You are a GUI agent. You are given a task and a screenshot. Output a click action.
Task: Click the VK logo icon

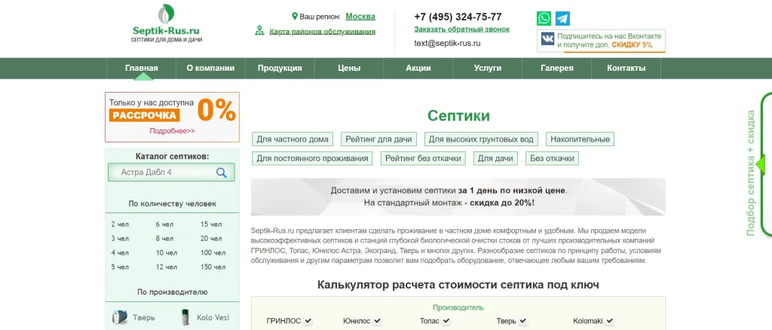pos(548,39)
